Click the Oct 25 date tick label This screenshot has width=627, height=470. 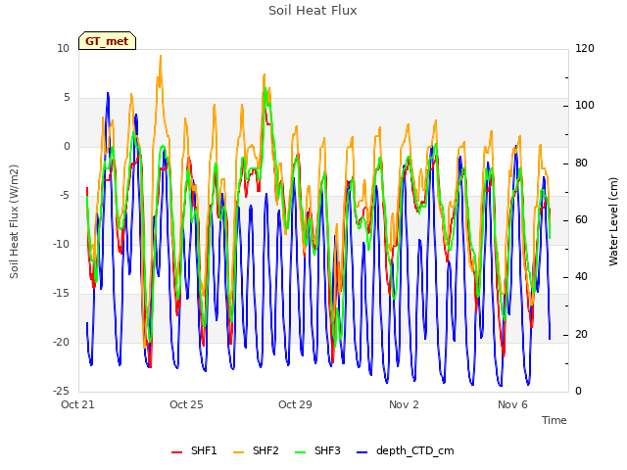click(186, 404)
